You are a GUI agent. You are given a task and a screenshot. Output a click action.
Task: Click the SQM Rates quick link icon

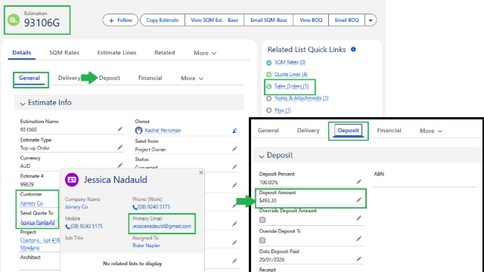tap(269, 63)
